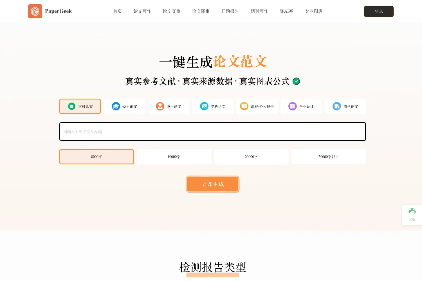This screenshot has width=422, height=281.
Task: Select the 本科论文 paper type
Action: [x=80, y=106]
